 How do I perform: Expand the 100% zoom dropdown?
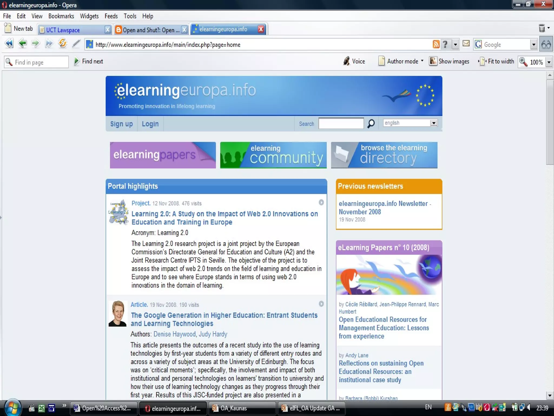click(x=549, y=62)
